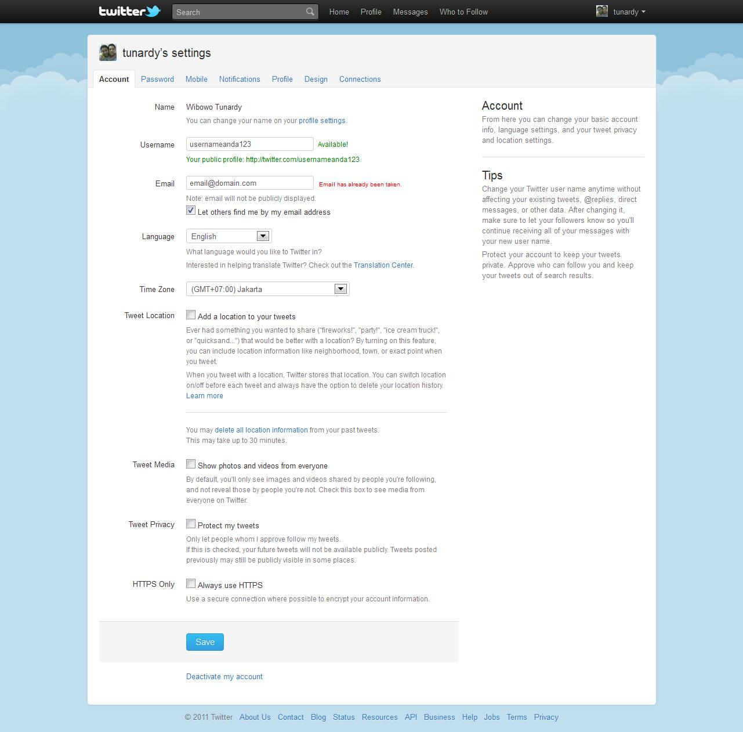Click the tunardy avatar in top bar
Viewport: 743px width, 732px height.
tap(602, 12)
